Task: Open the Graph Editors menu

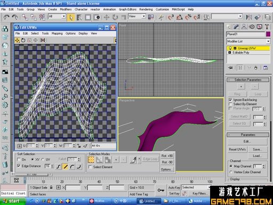Action: (127, 9)
